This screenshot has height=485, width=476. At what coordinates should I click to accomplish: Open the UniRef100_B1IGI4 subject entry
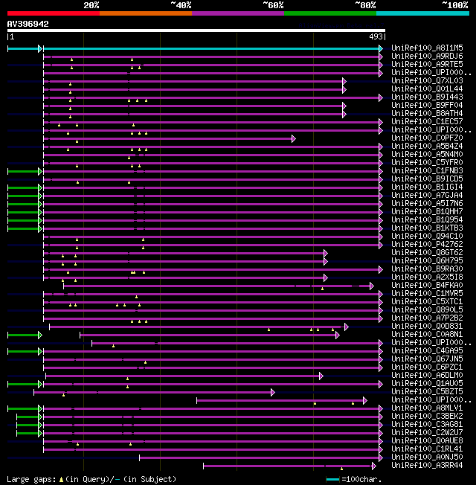click(427, 187)
